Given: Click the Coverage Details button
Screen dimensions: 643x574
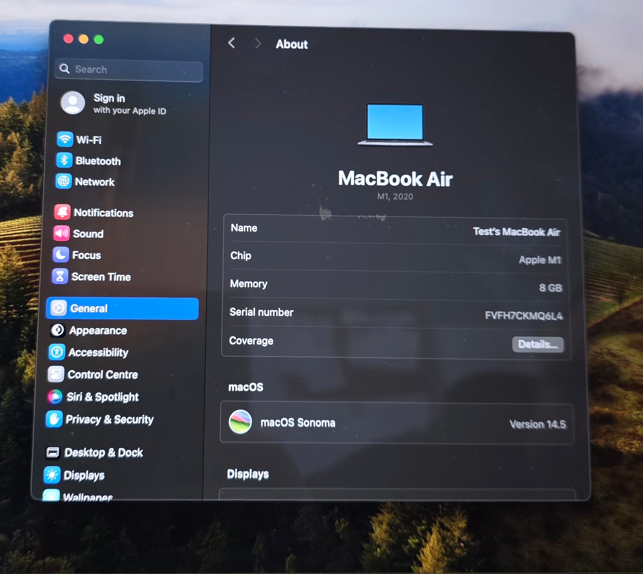Looking at the screenshot, I should click(x=537, y=344).
